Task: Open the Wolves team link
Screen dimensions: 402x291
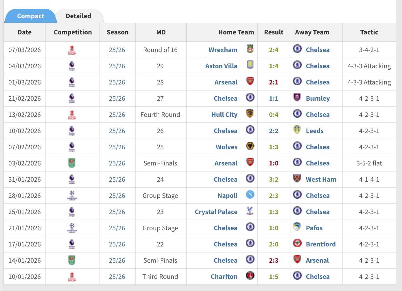Action: point(226,147)
